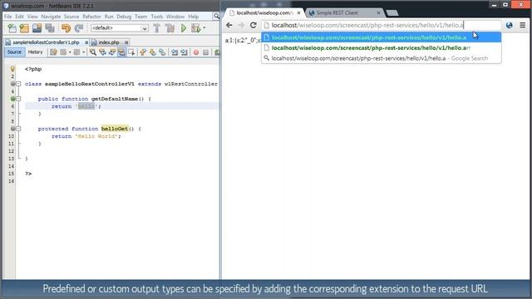Open the Debug Project dropdown arrow

tap(204, 28)
